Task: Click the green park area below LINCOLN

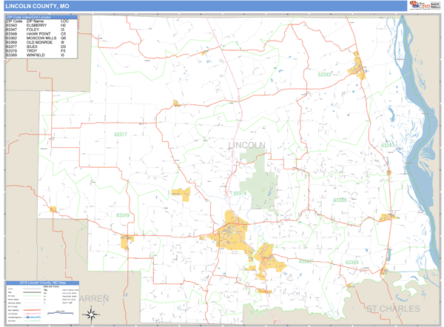Action: point(255,174)
